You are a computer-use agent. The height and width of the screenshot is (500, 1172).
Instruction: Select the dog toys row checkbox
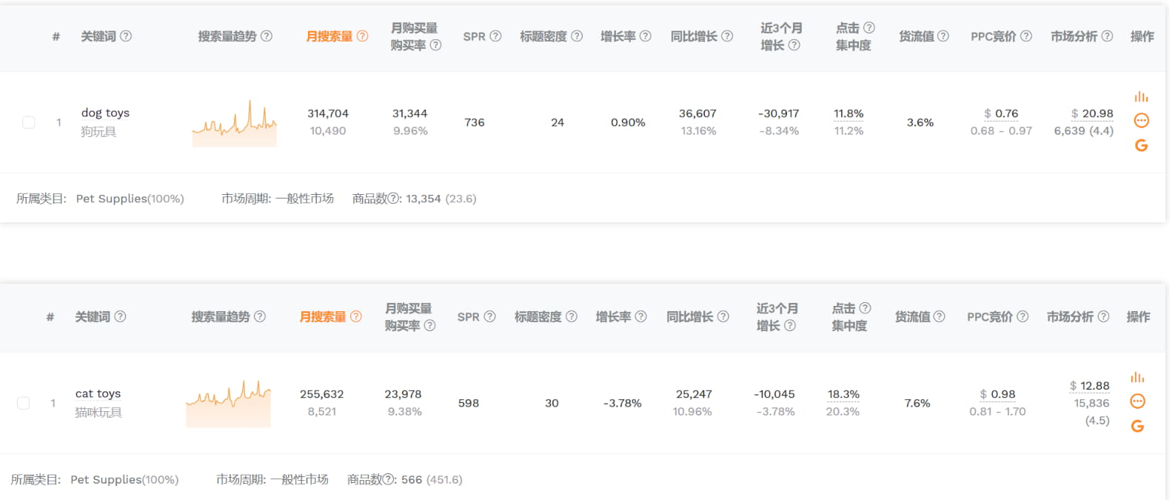pyautogui.click(x=29, y=122)
